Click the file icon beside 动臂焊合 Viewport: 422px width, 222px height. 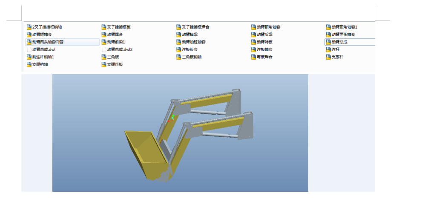pos(104,35)
